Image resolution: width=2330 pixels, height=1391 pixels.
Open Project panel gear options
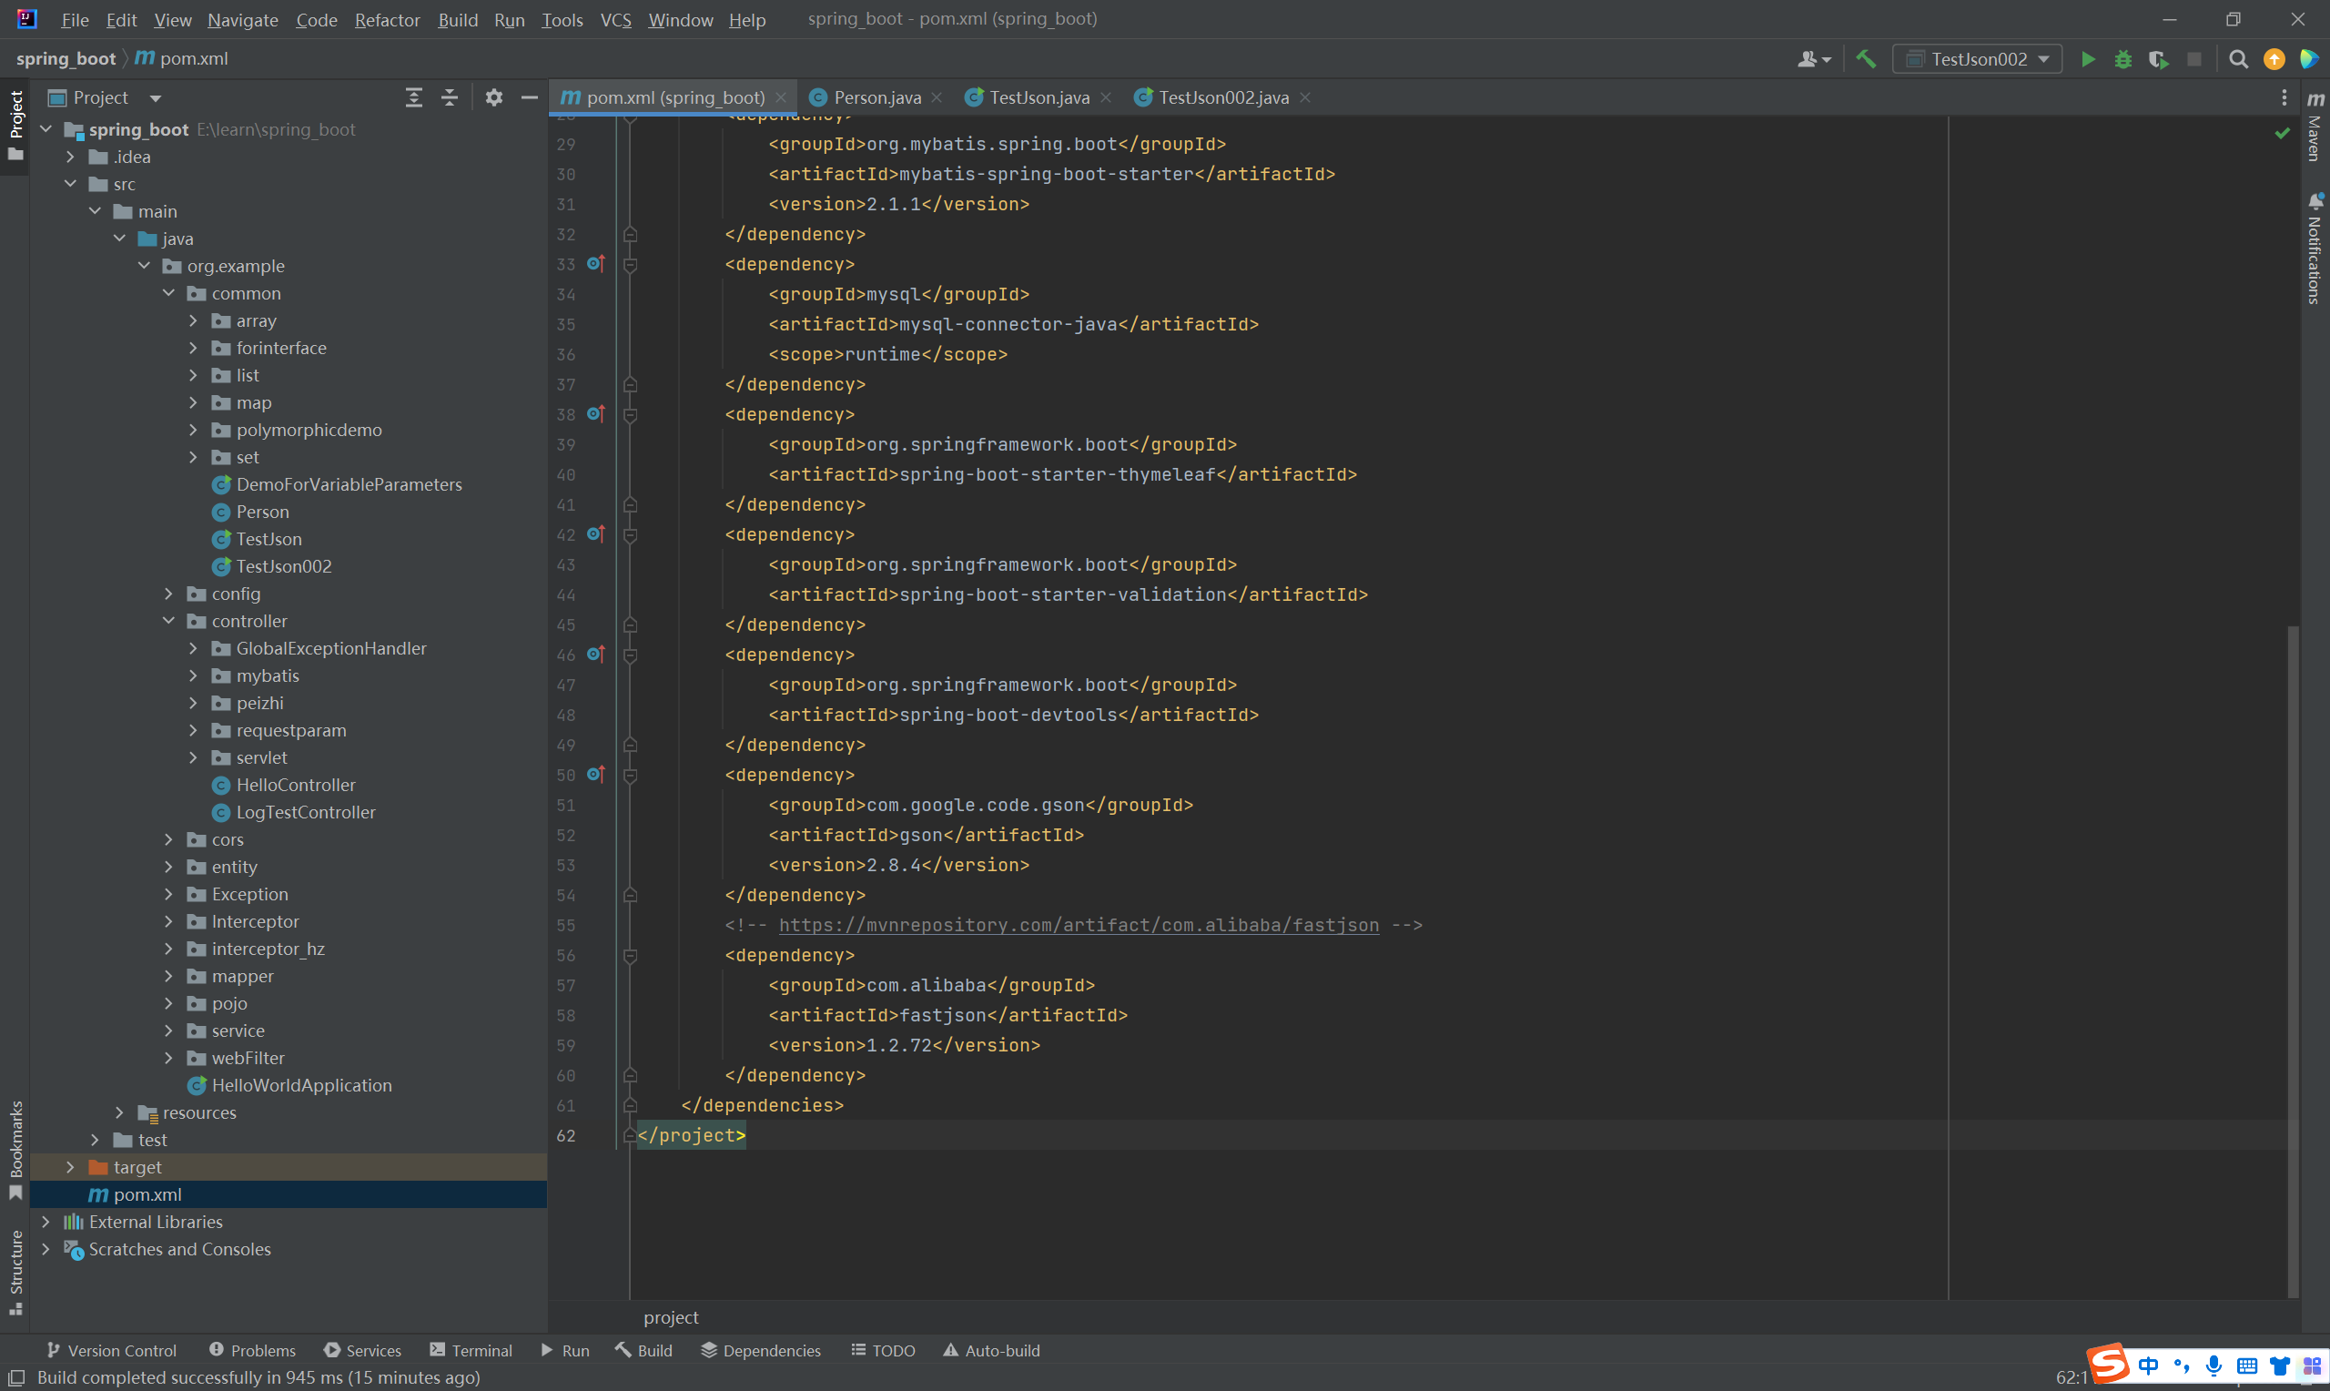[x=493, y=97]
